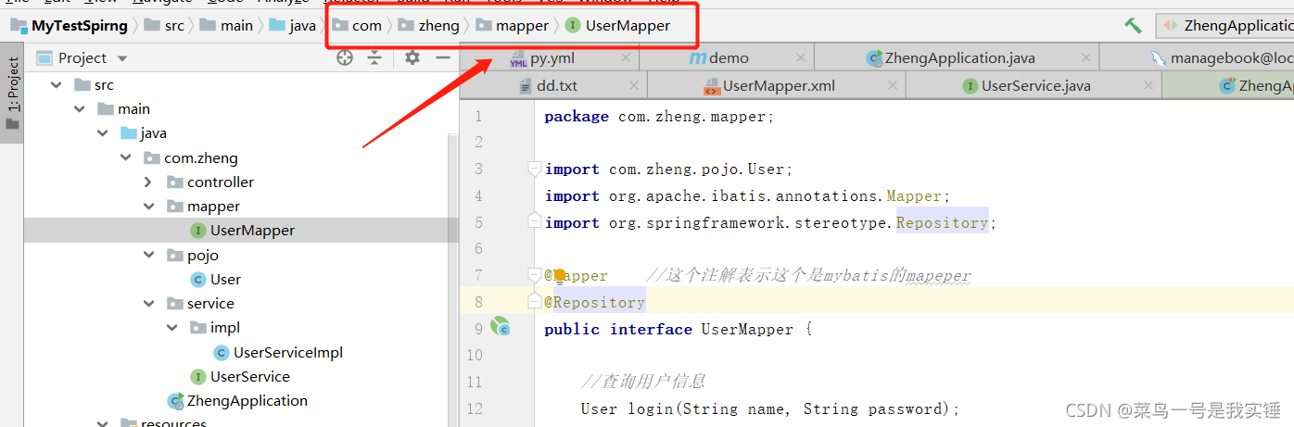
Task: Close the py.yml tab
Action: (x=626, y=57)
